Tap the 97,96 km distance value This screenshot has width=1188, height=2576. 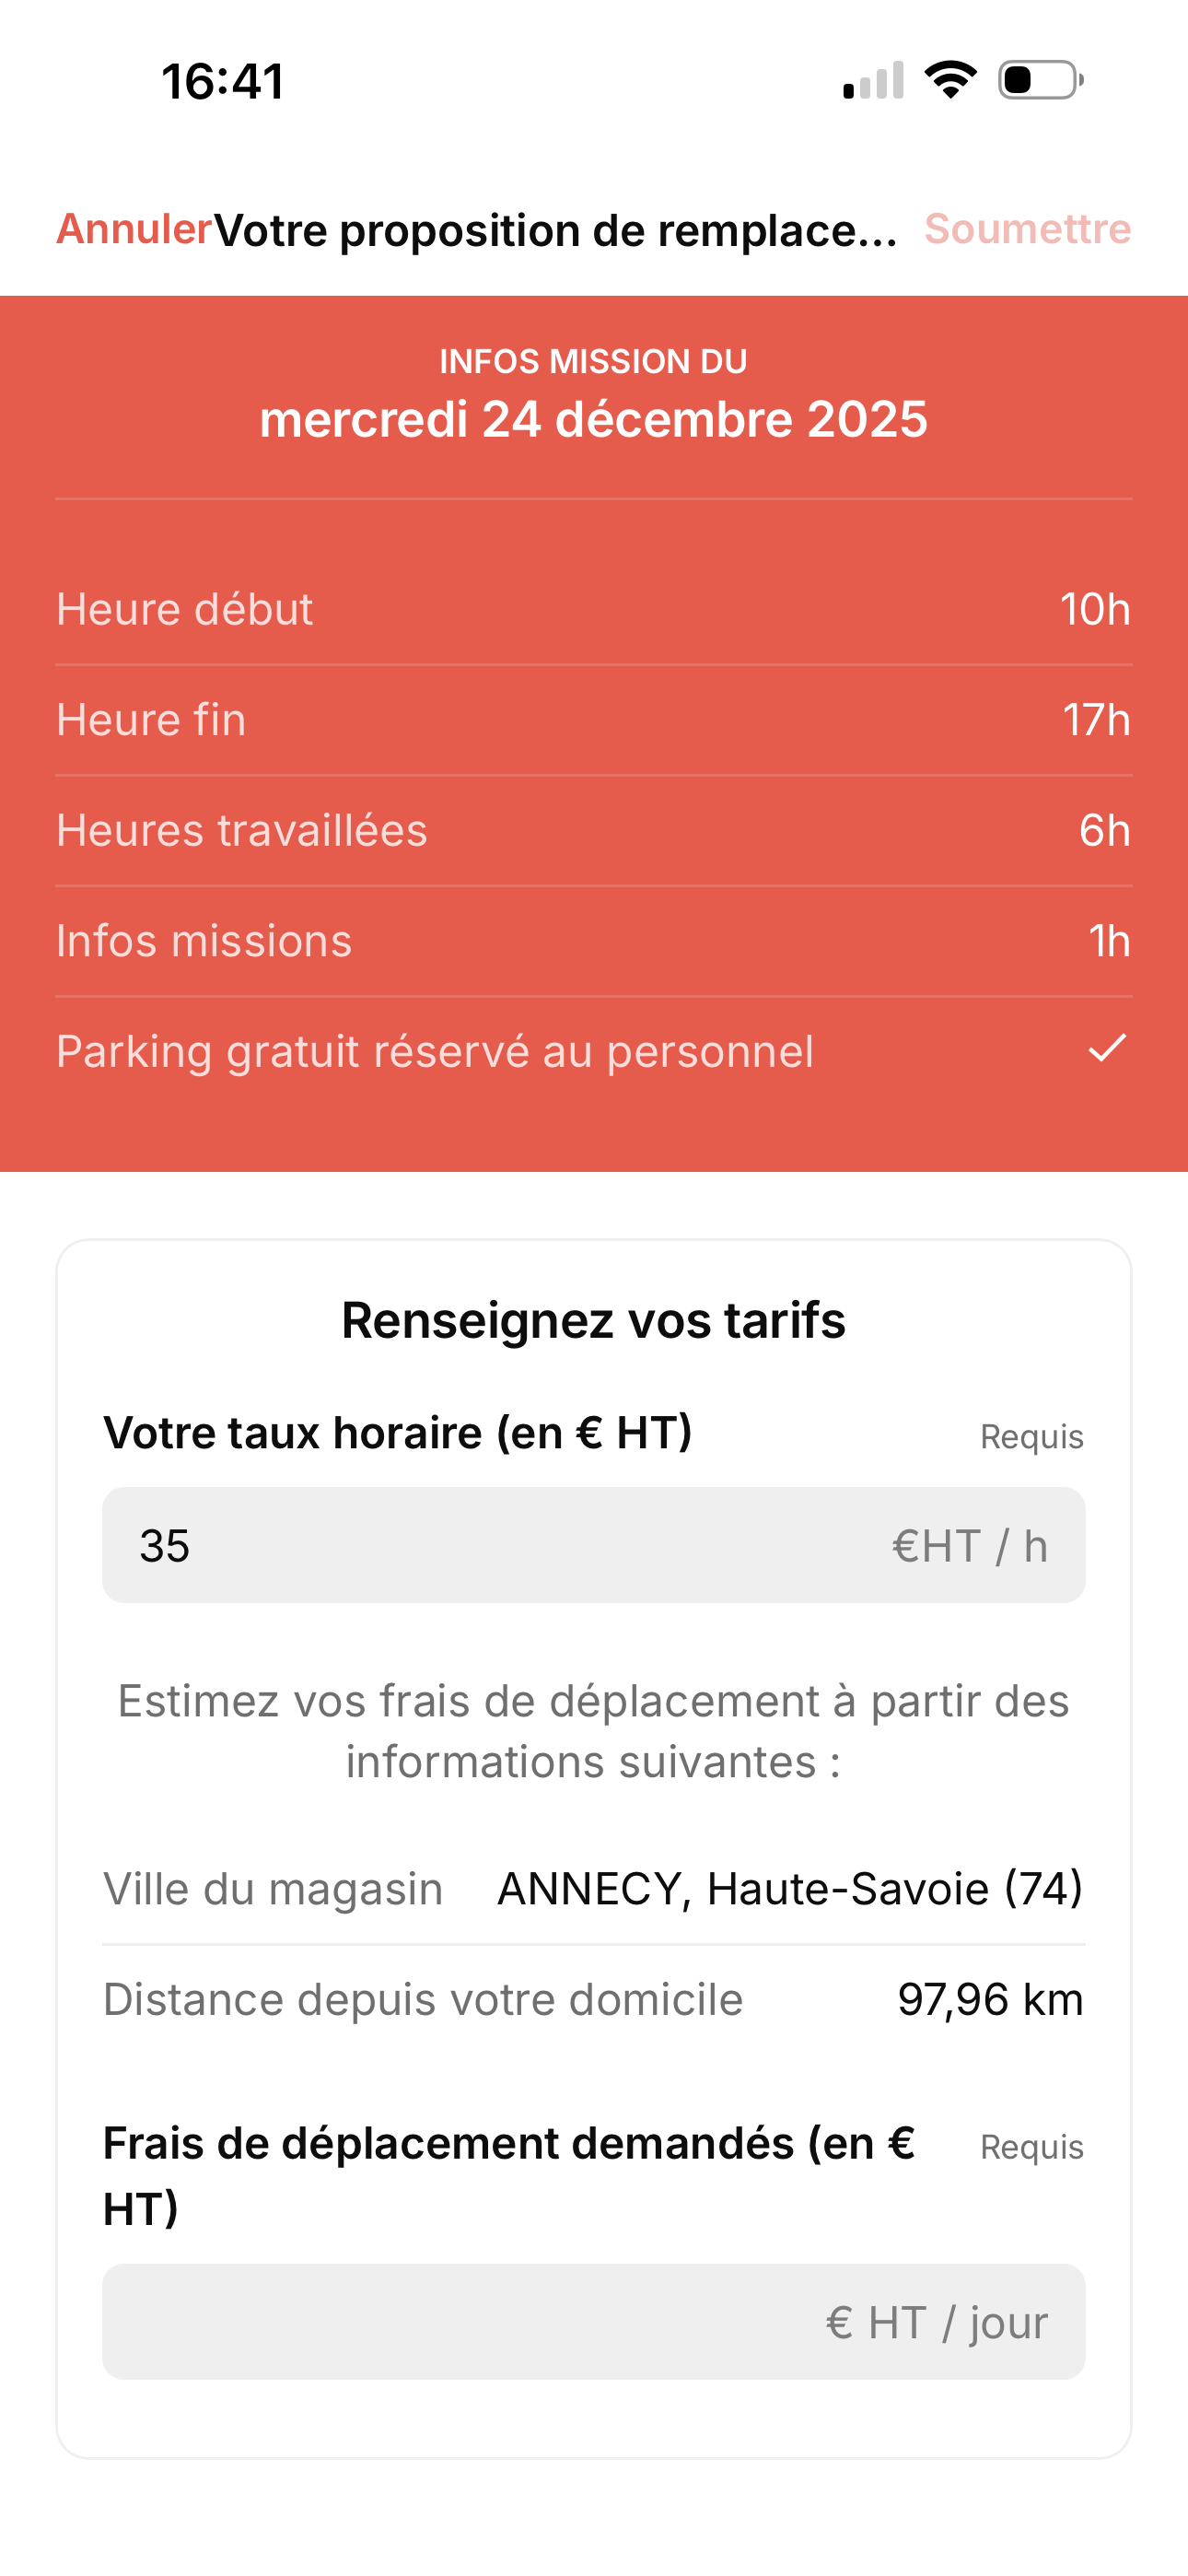coord(990,2000)
